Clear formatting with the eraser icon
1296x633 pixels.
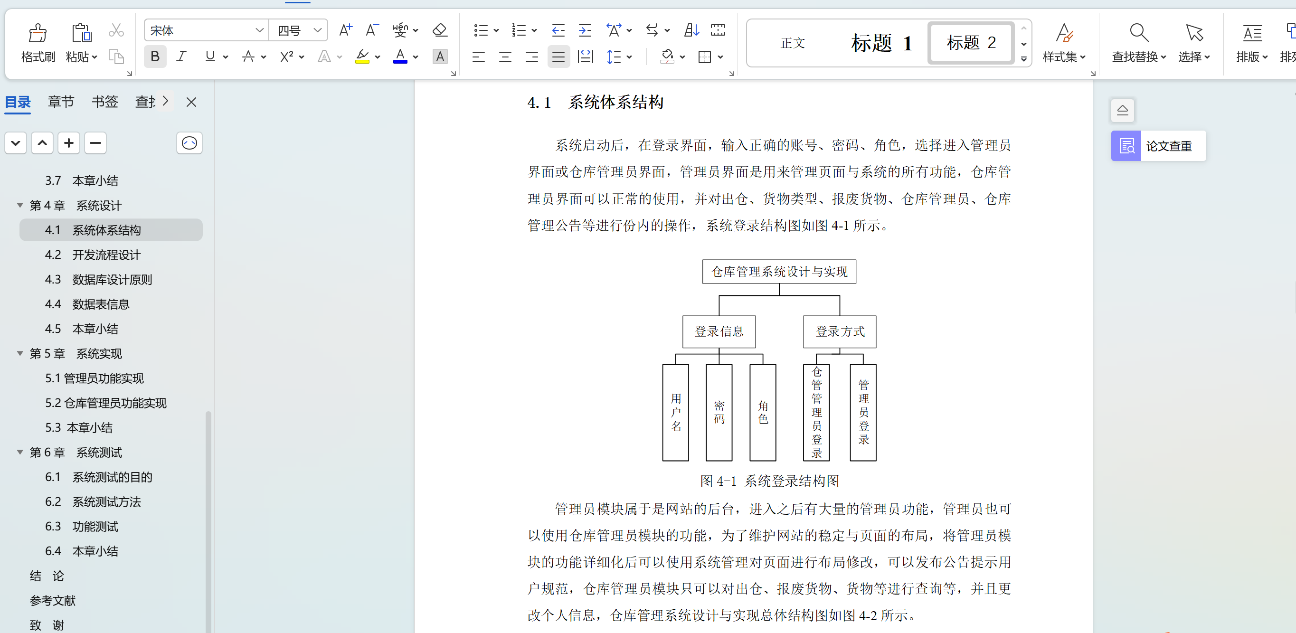[x=439, y=30]
